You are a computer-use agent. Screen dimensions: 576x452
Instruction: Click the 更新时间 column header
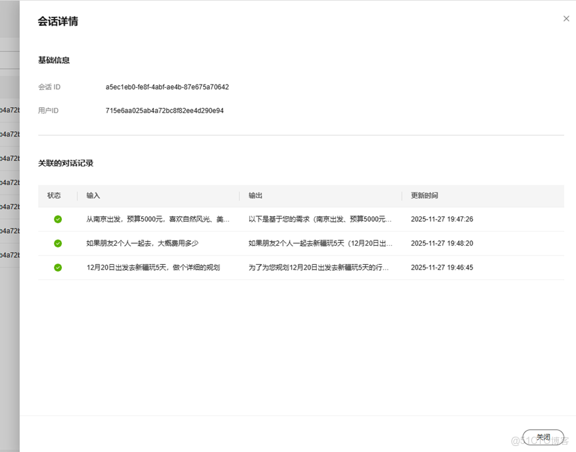pyautogui.click(x=426, y=195)
